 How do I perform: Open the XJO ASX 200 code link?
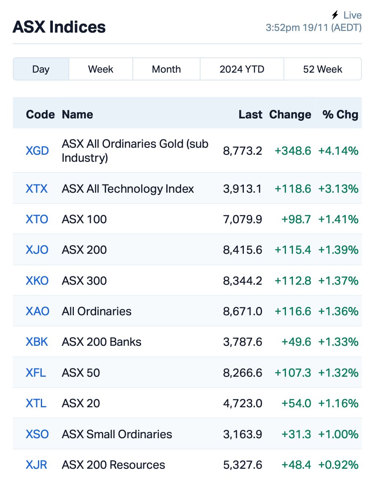tap(37, 250)
